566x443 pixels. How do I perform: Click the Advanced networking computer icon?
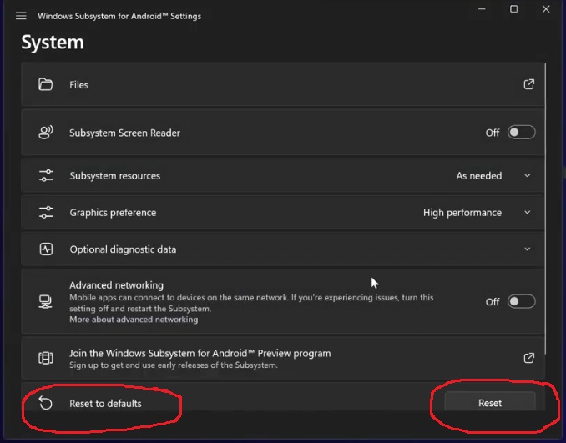pos(45,301)
